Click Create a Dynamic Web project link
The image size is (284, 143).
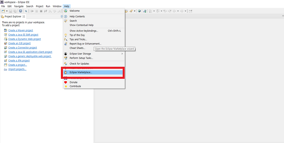24,39
